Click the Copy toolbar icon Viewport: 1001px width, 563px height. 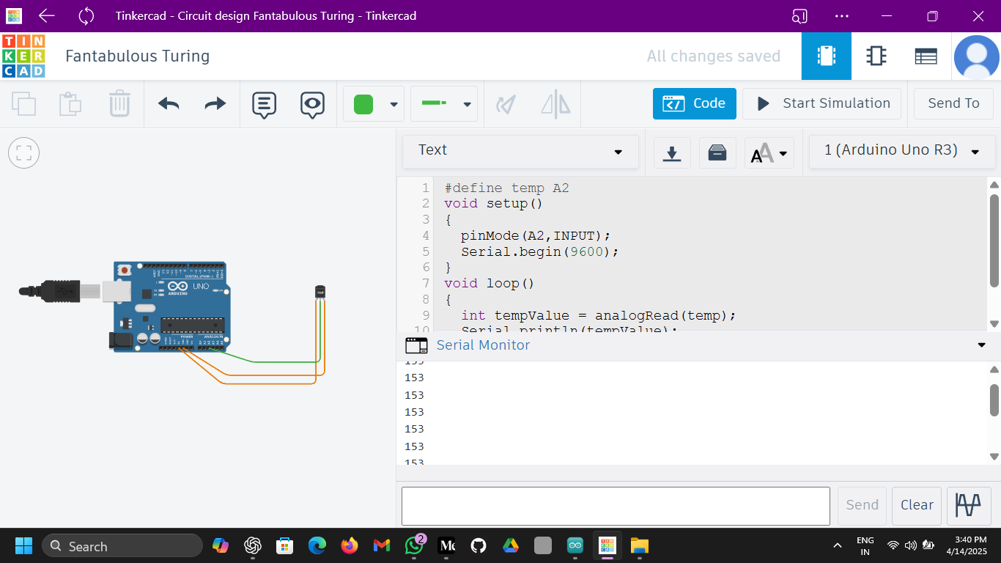click(x=23, y=103)
